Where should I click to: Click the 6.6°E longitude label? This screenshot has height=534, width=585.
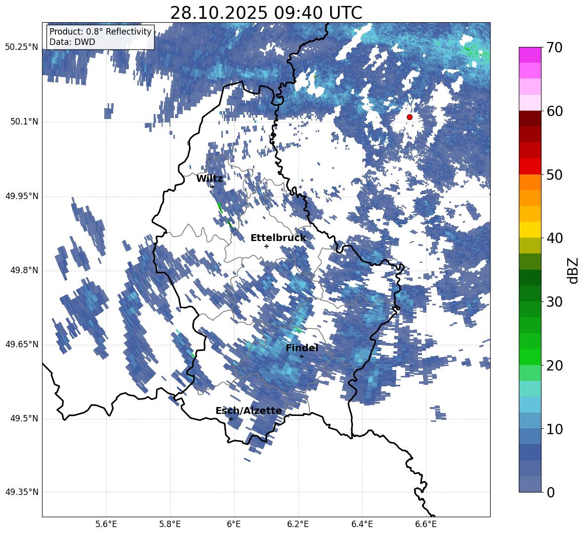tap(426, 524)
